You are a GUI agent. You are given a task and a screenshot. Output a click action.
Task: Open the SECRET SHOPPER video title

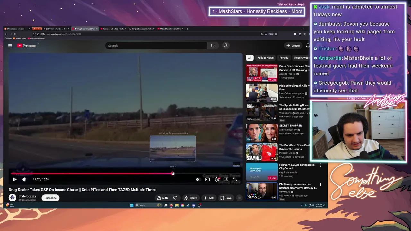290,126
